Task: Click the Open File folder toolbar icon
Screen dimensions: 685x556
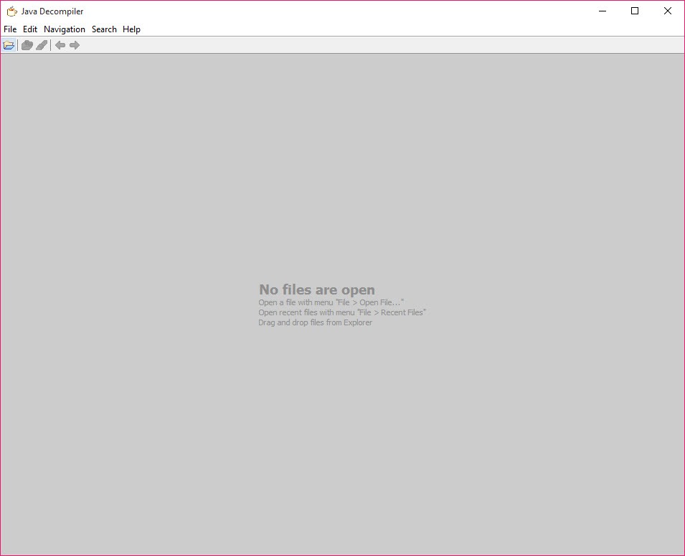Action: pyautogui.click(x=9, y=45)
